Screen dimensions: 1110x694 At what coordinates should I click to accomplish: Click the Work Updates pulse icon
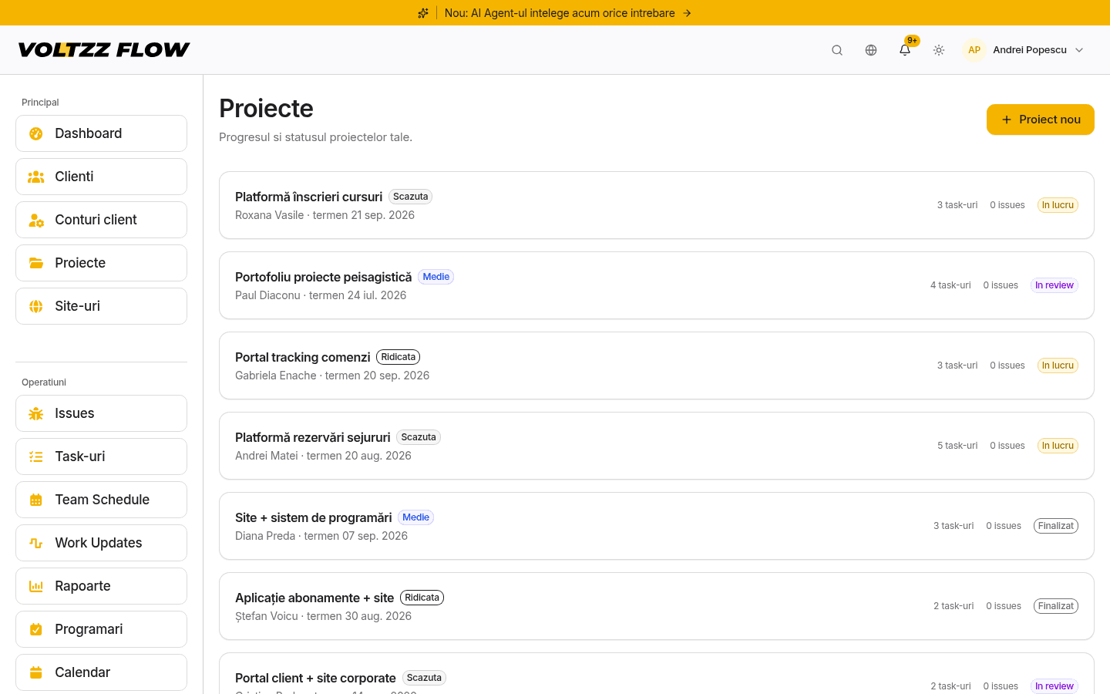tap(36, 543)
